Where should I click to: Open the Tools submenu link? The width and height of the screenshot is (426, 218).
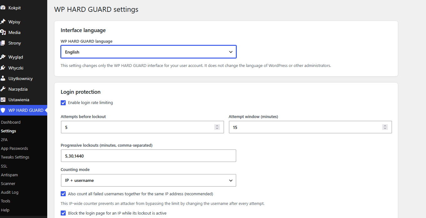coord(6,201)
